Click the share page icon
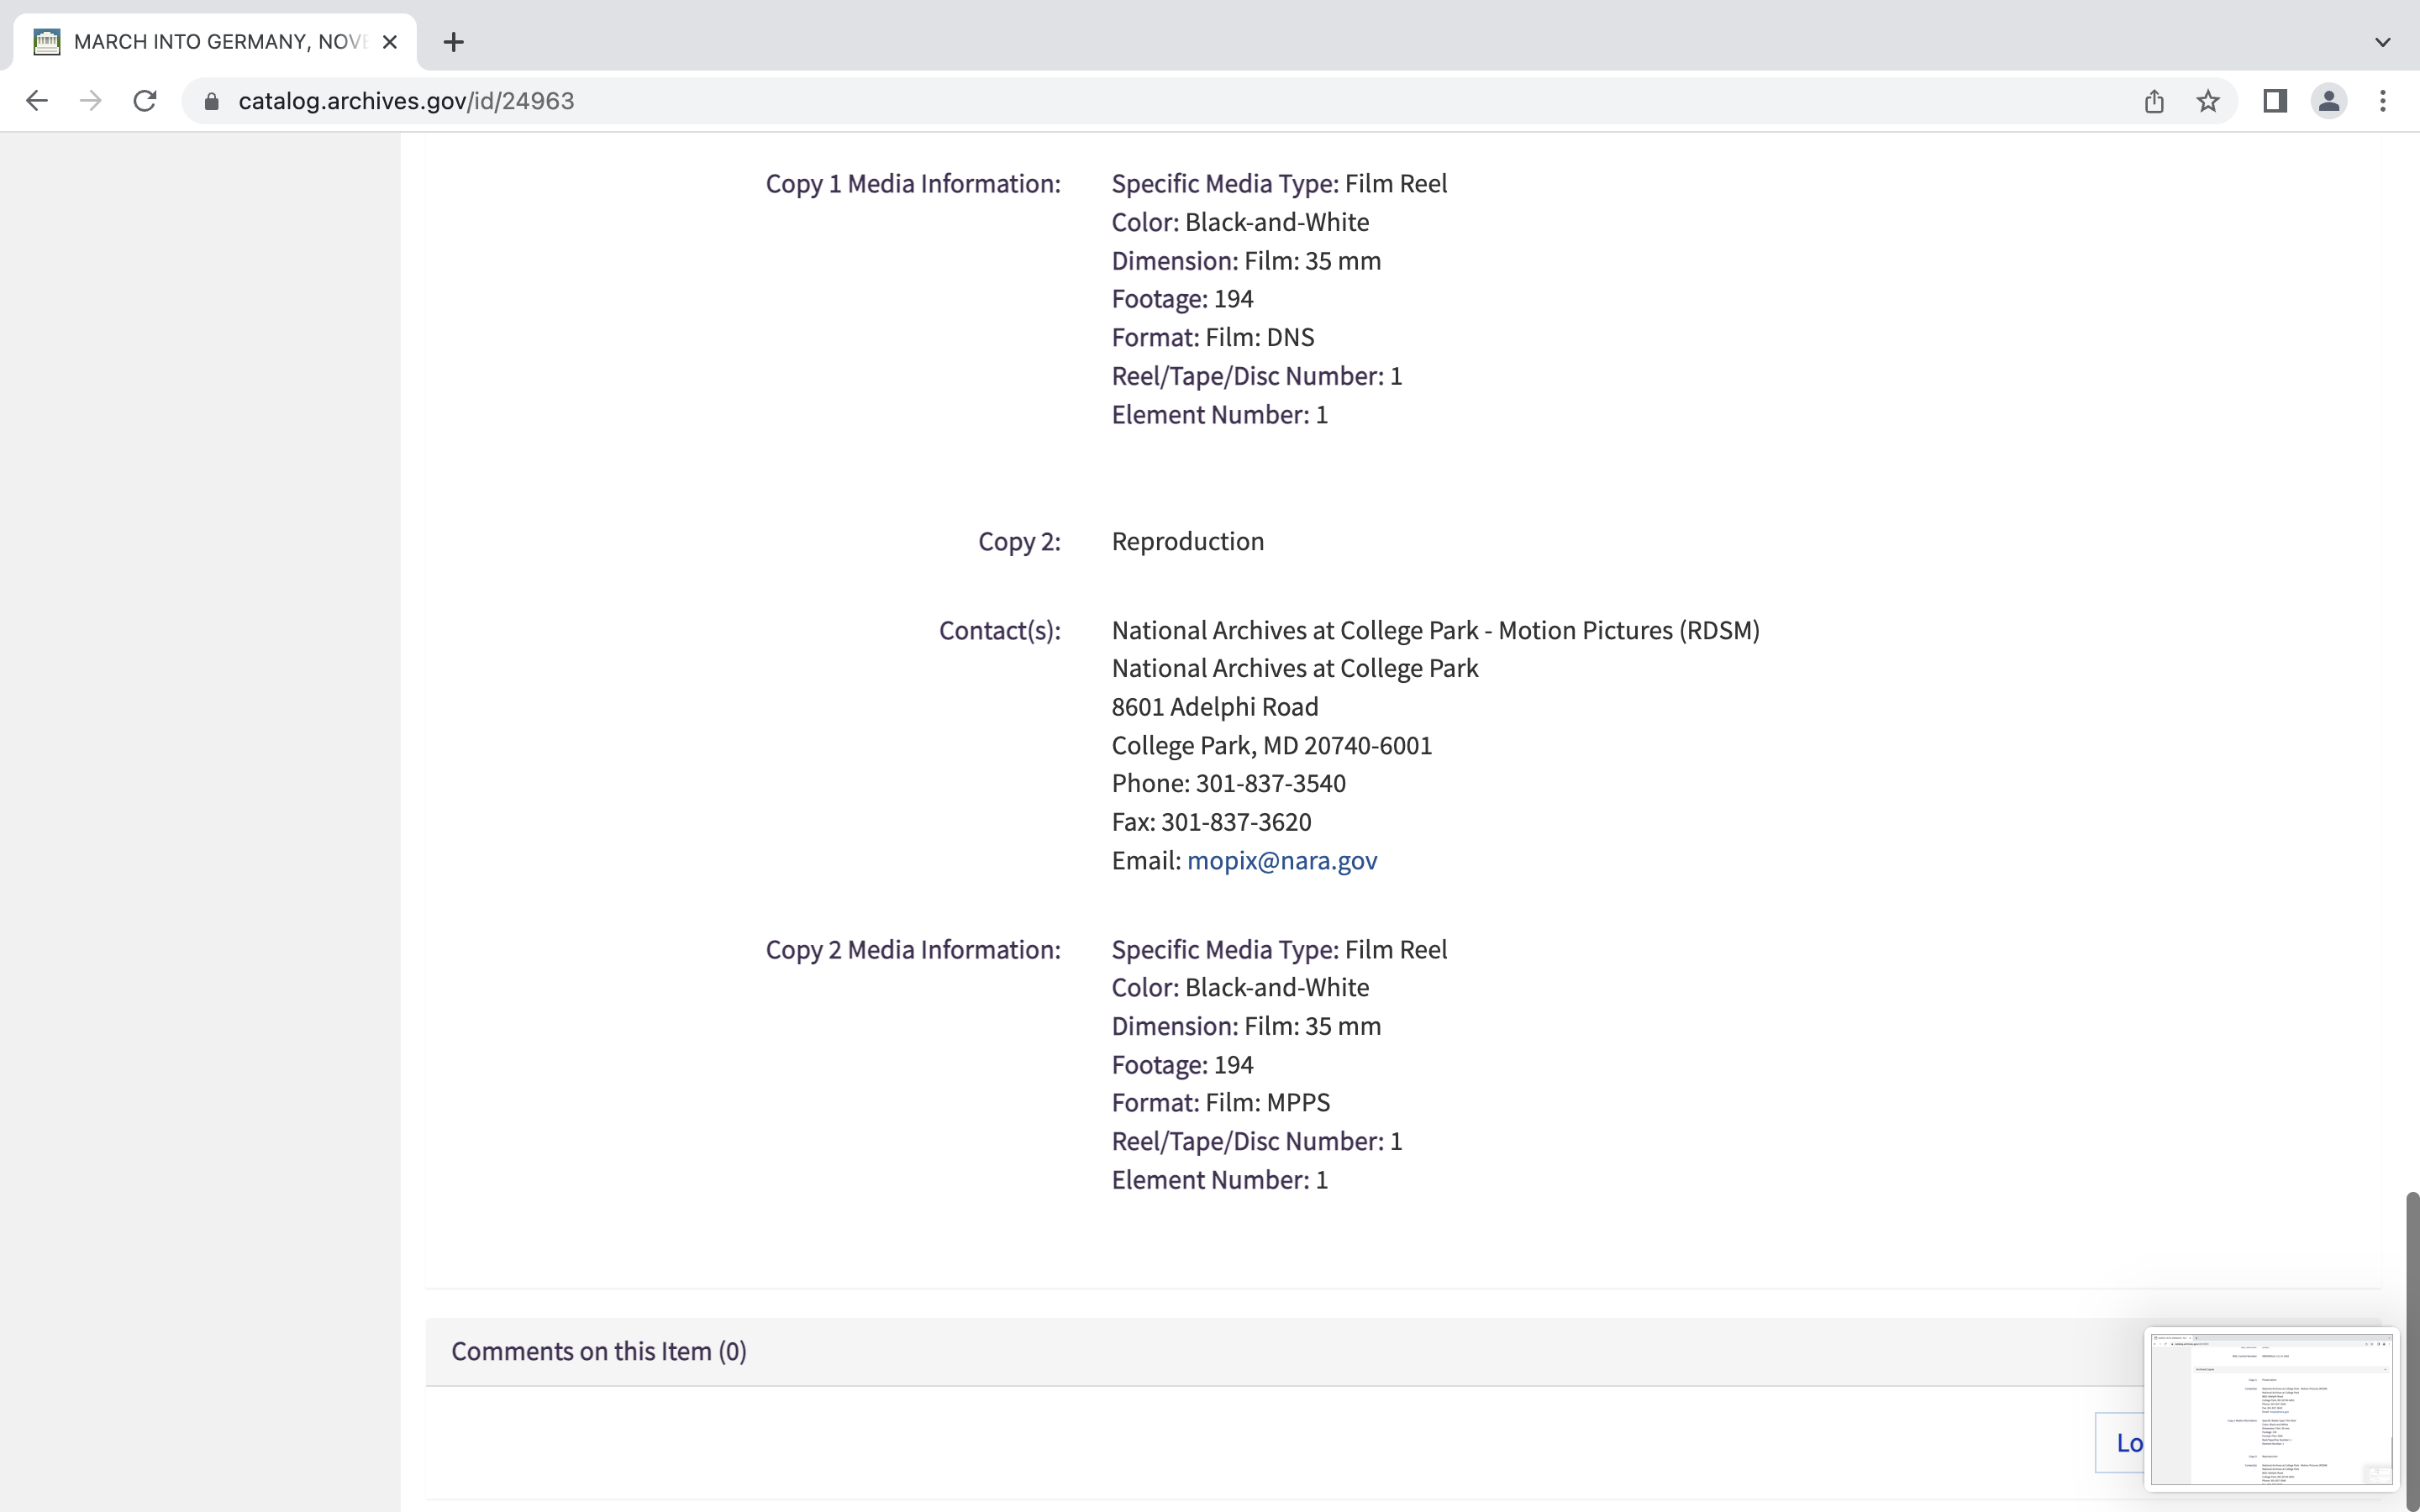The width and height of the screenshot is (2420, 1512). (x=2154, y=101)
